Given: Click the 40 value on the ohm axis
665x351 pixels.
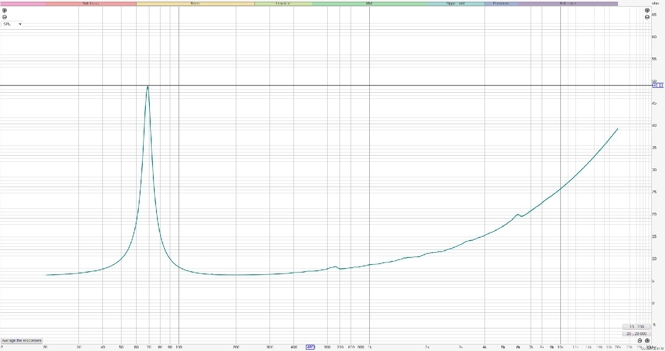Looking at the screenshot, I should pos(654,125).
